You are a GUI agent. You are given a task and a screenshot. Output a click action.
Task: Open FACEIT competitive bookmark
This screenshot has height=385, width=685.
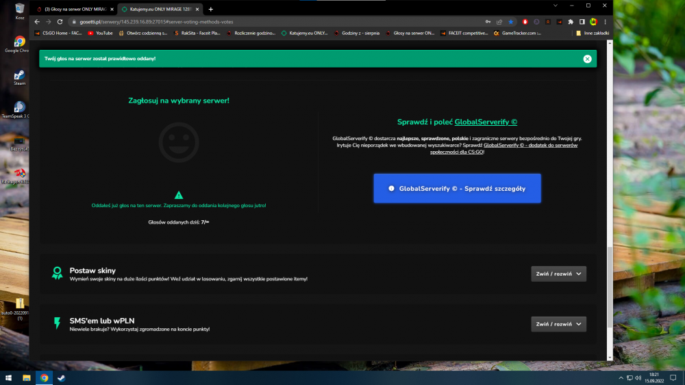[x=464, y=33]
